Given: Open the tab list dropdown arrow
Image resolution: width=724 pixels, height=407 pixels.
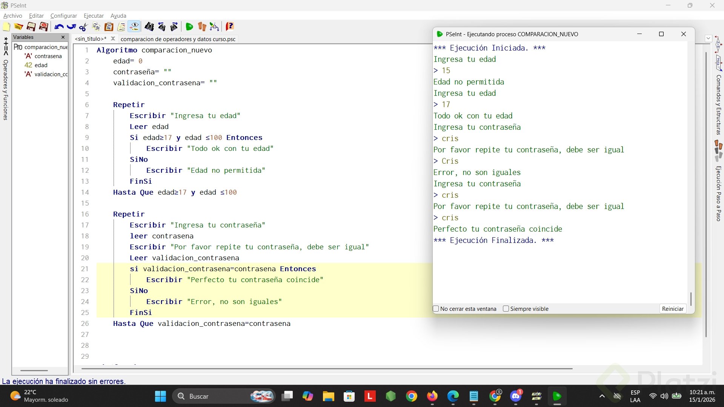Looking at the screenshot, I should [x=708, y=38].
